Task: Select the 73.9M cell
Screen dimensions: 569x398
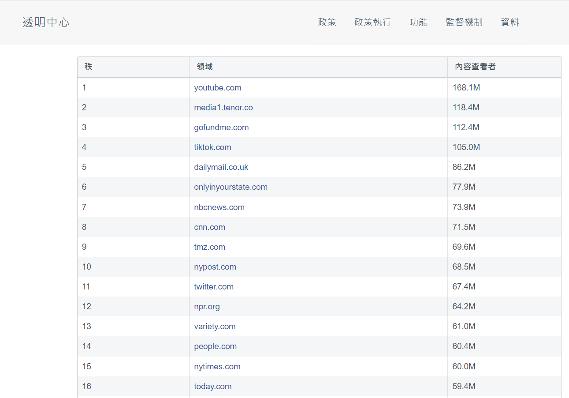Action: 504,207
